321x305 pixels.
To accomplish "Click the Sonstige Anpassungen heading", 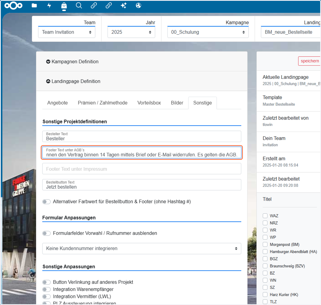I will 69,267.
